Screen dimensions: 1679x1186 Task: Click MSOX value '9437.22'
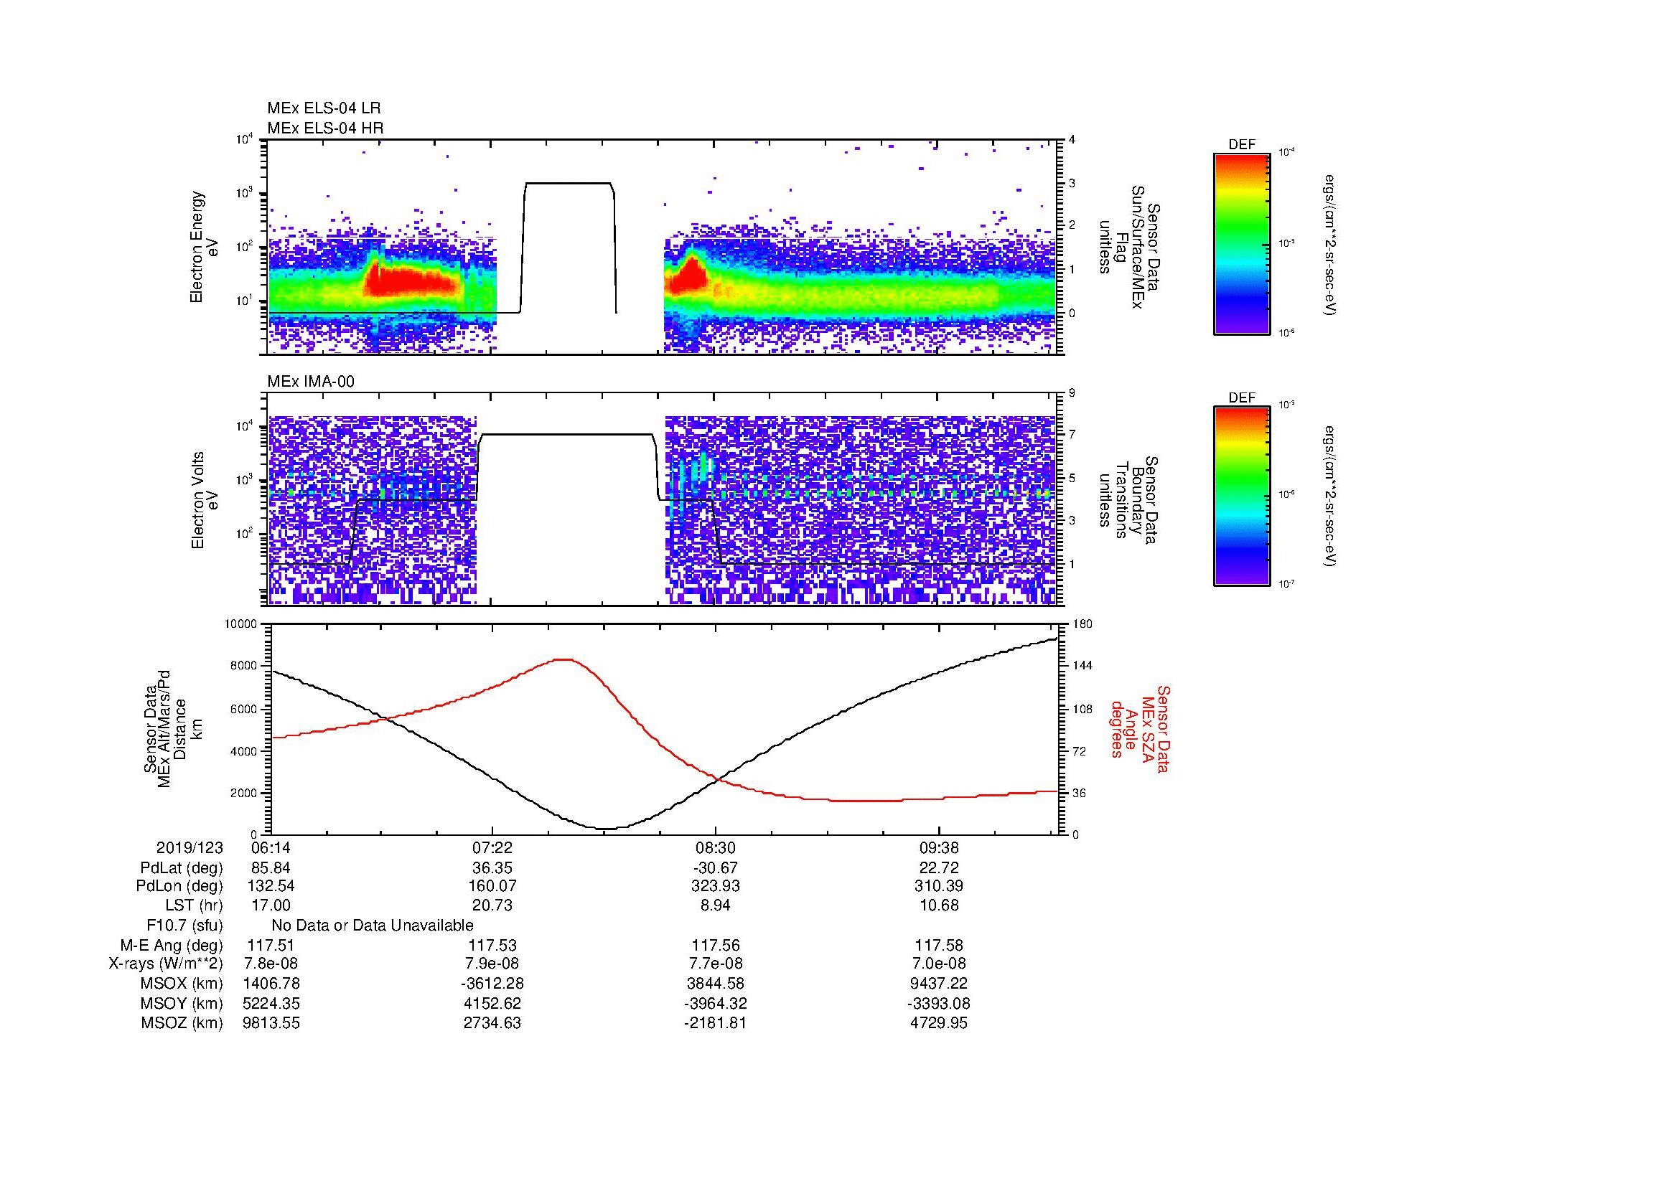939,984
